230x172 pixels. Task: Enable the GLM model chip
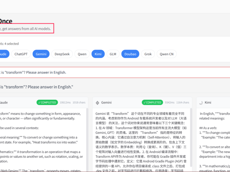[113, 54]
